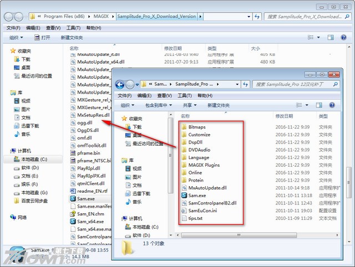Click view-mode icon in back window toolbar
The height and width of the screenshot is (267, 355).
pos(311,37)
